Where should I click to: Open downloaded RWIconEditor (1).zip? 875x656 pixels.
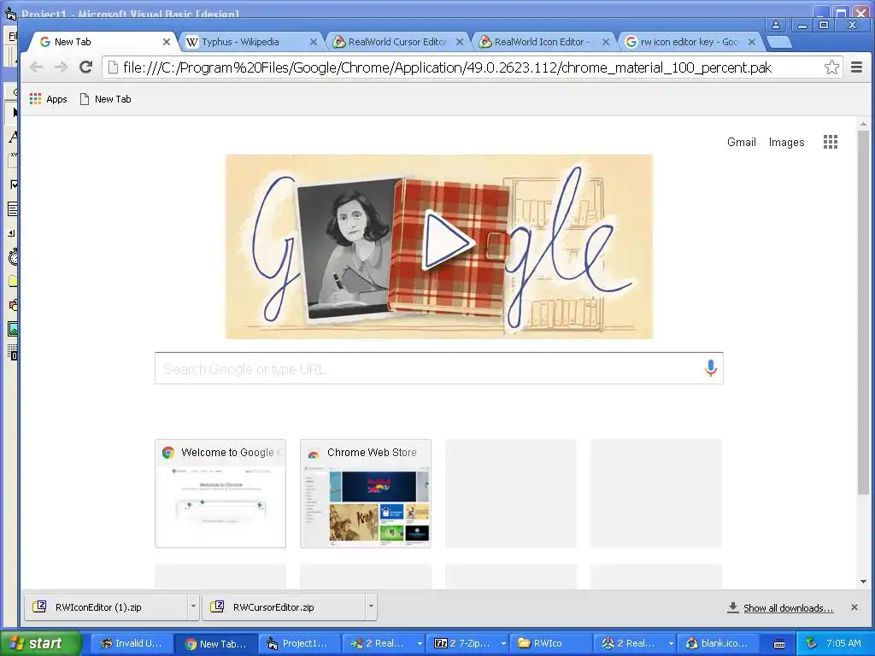pyautogui.click(x=106, y=607)
